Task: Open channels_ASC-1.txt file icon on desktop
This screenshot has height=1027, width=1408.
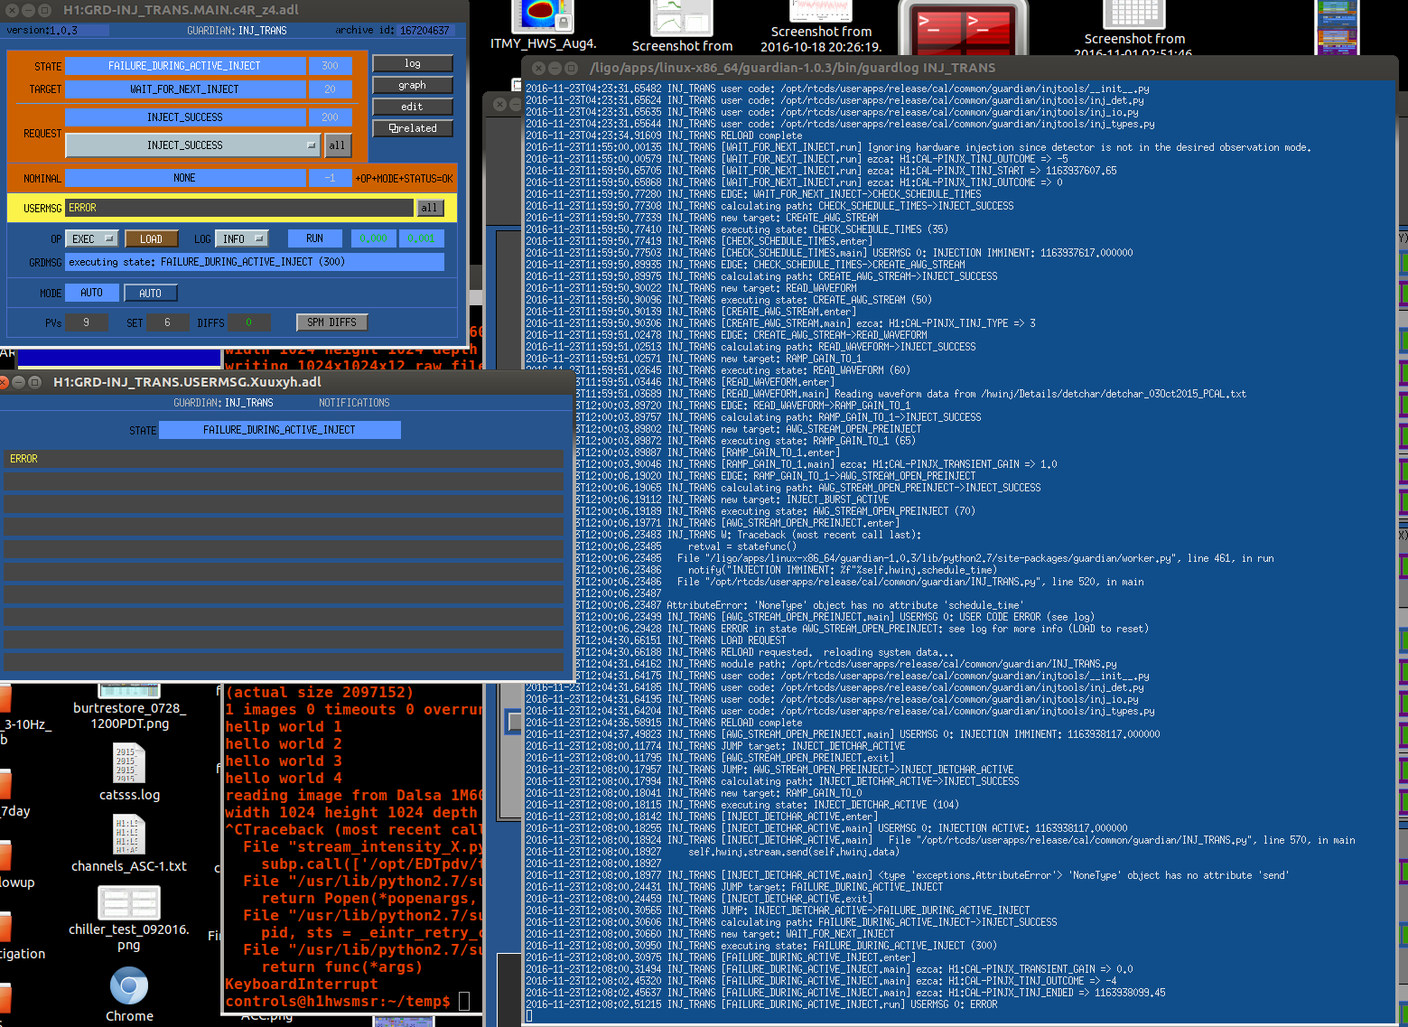Action: [129, 834]
